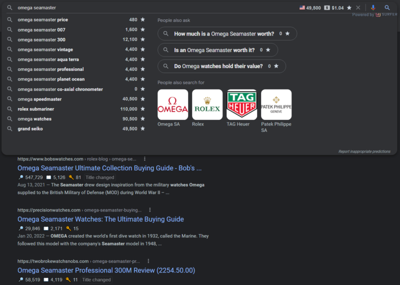The height and width of the screenshot is (285, 400).
Task: Click the blue search magnifier icon
Action: click(x=387, y=7)
